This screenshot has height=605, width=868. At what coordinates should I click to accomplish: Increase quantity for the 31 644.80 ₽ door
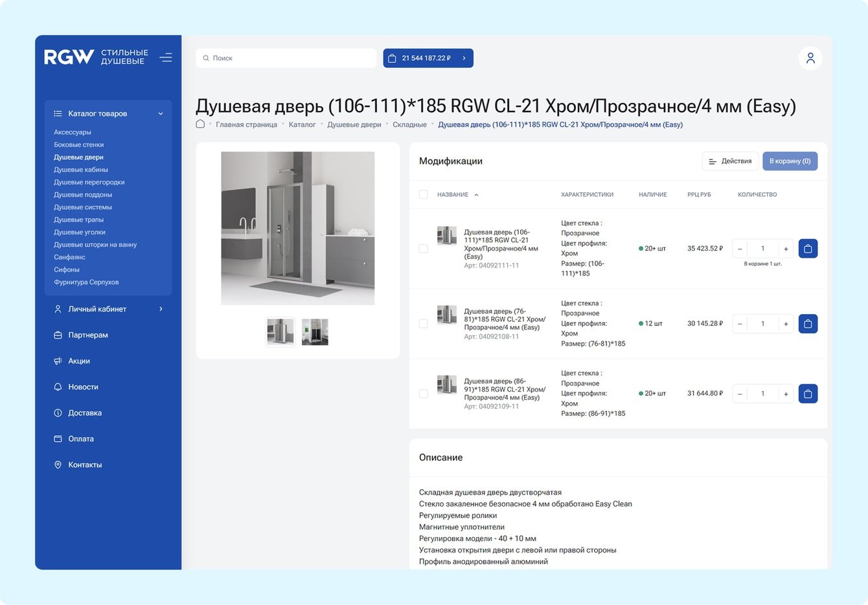pos(786,394)
